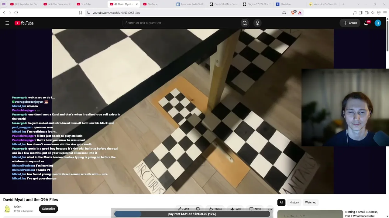Switch to the Qenis $1.62M tab

click(x=223, y=4)
